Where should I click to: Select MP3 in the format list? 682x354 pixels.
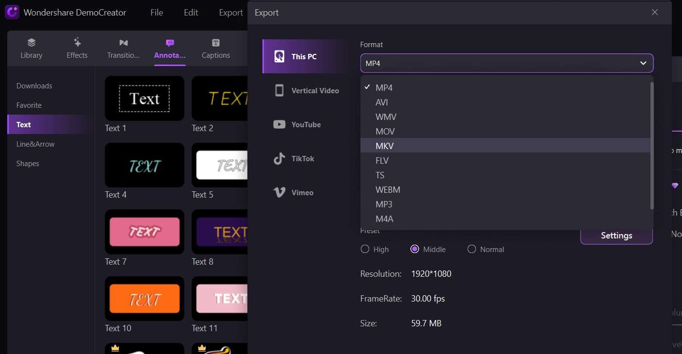[505, 204]
